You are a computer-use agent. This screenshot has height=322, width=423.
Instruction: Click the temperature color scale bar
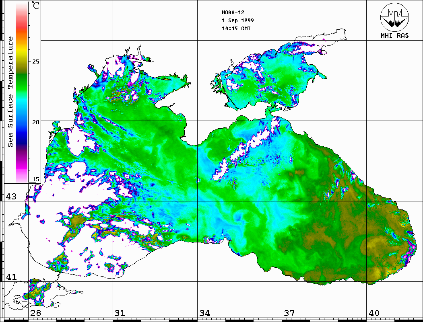pos(22,92)
